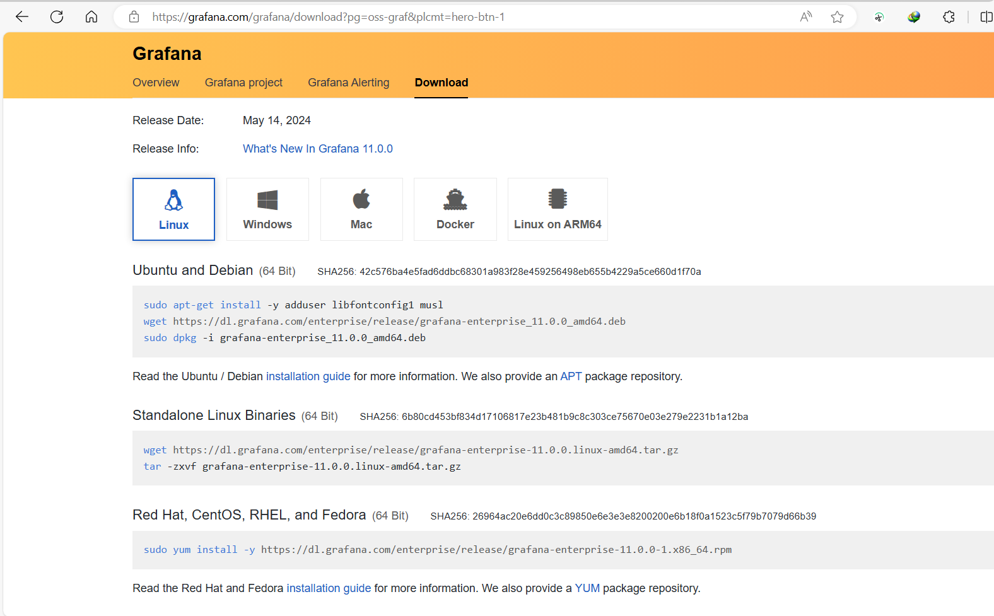The height and width of the screenshot is (616, 994).
Task: Click the sudo dpkg -i command line
Action: click(x=284, y=338)
